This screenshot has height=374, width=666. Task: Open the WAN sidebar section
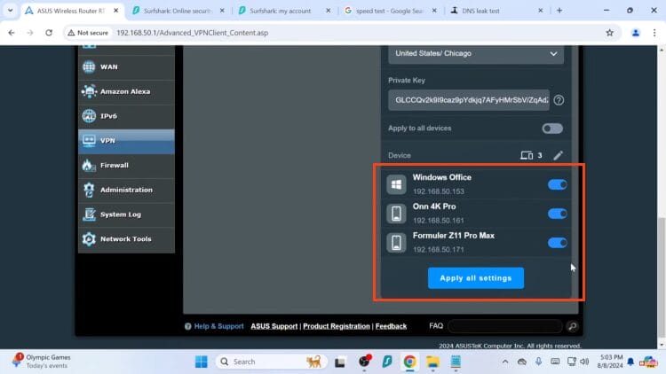click(x=126, y=67)
